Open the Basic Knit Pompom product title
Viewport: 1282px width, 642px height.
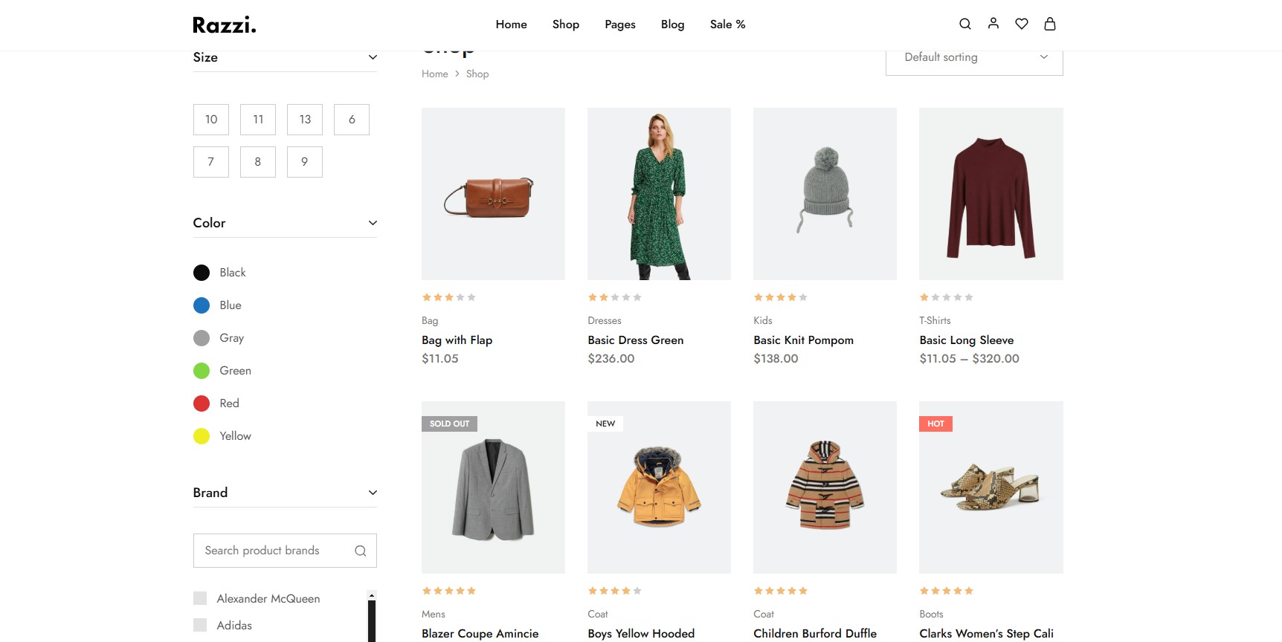click(x=804, y=340)
